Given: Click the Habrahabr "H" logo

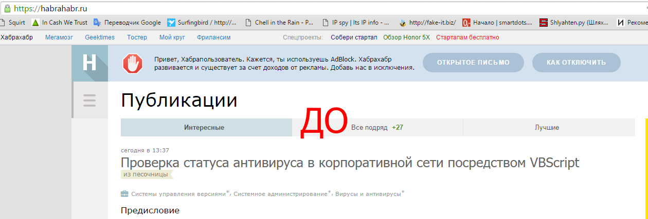Looking at the screenshot, I should (x=89, y=63).
